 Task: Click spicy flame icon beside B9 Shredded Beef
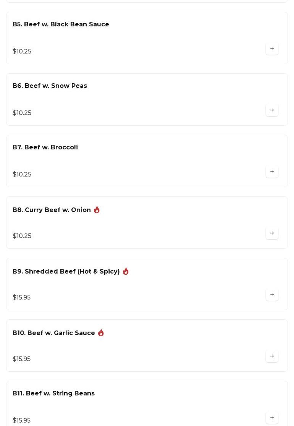[126, 271]
